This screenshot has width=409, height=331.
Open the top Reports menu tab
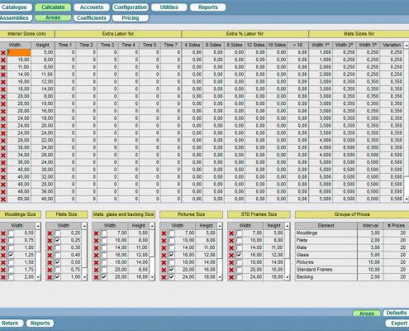208,7
